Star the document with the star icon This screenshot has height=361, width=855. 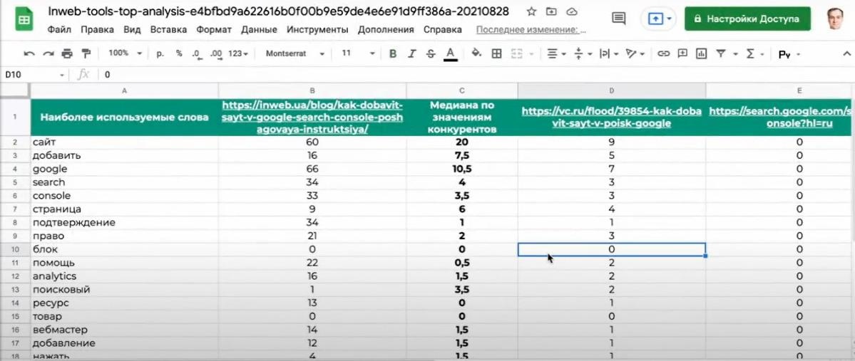click(532, 11)
